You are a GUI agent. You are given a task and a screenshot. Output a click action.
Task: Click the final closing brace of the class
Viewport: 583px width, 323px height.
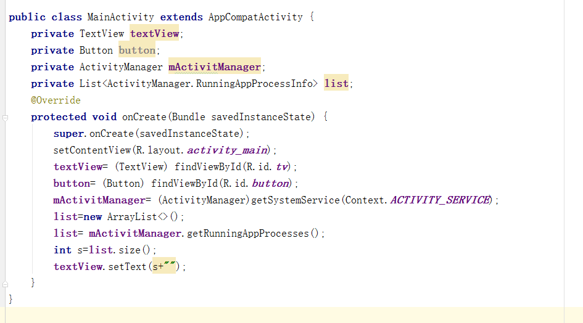click(10, 299)
